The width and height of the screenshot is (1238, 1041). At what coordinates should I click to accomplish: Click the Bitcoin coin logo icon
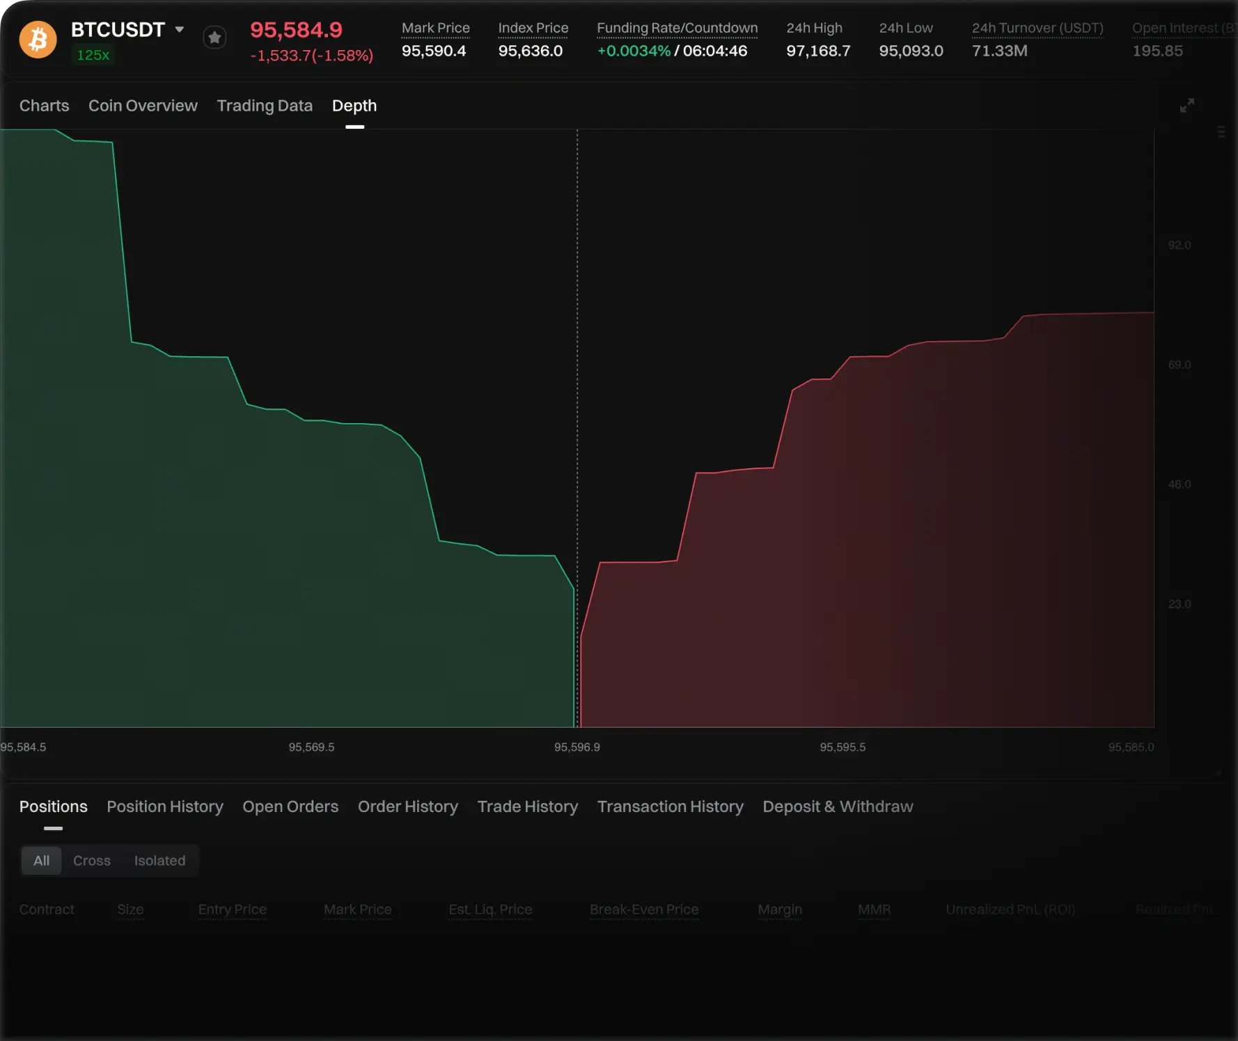38,39
